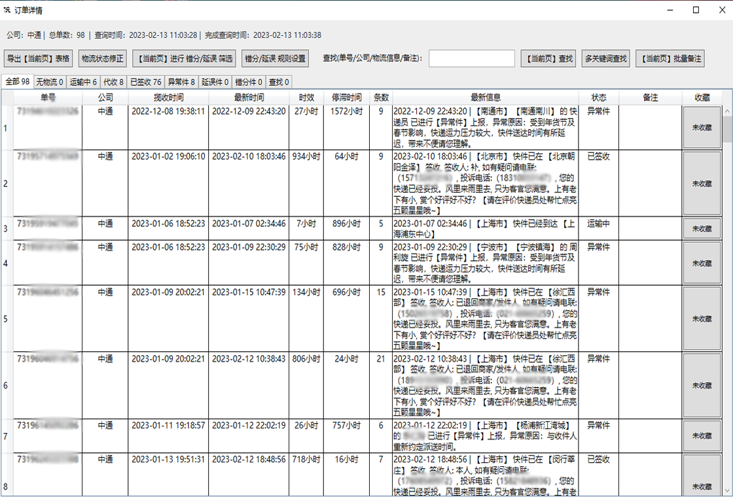Click 【当前页】查找 button

[x=548, y=58]
